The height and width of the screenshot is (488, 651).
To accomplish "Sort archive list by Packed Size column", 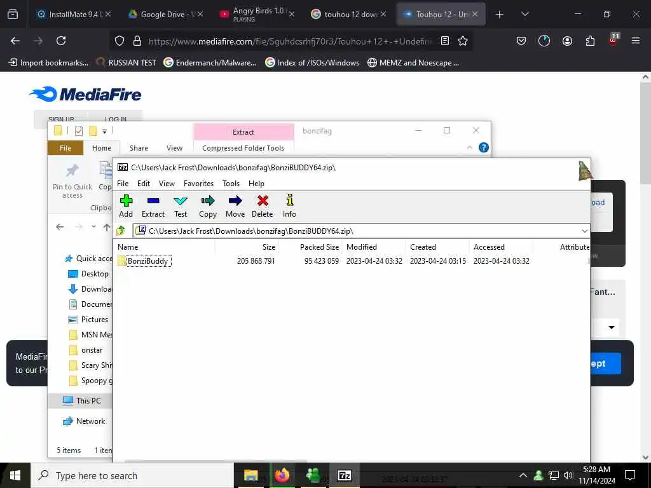I will point(310,247).
